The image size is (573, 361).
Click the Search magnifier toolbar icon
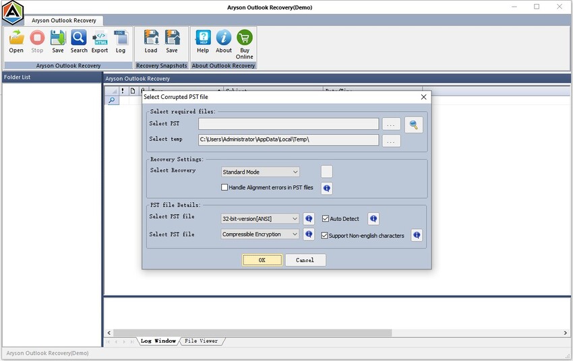(79, 39)
